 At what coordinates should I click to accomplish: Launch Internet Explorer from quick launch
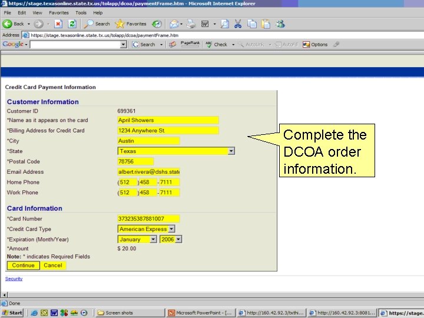[x=34, y=313]
